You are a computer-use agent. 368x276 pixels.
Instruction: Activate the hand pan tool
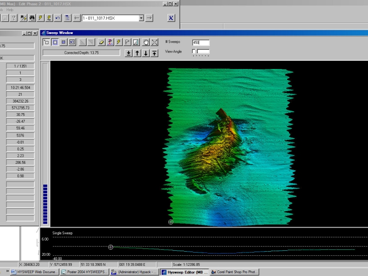146,42
